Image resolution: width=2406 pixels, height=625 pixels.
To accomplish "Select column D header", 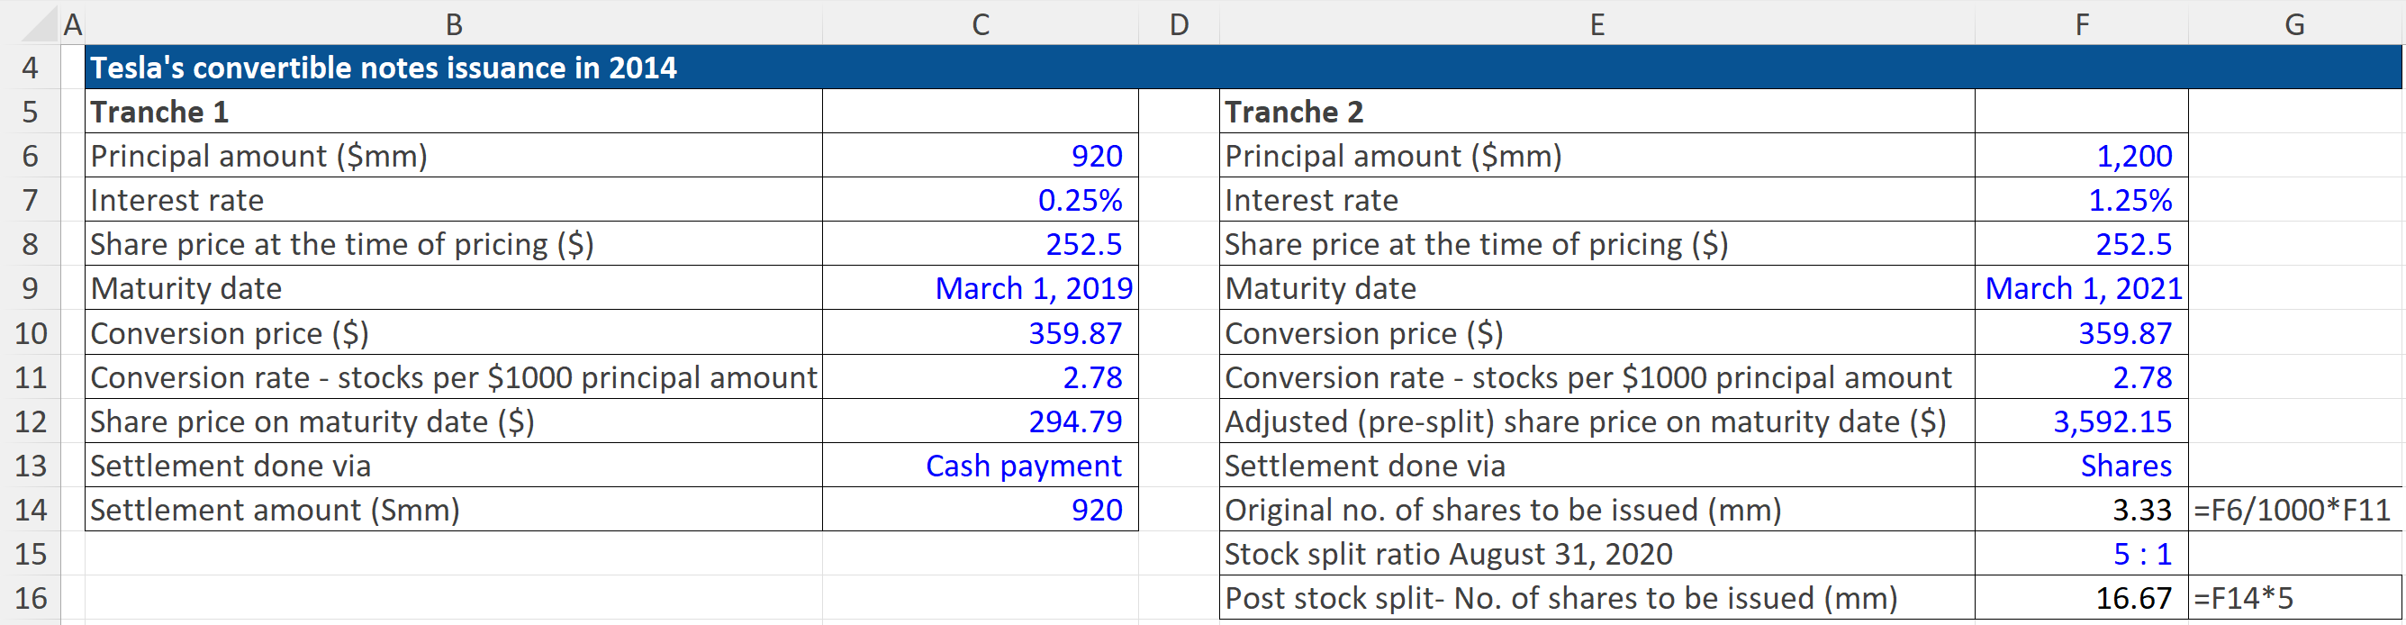I will tap(1179, 23).
